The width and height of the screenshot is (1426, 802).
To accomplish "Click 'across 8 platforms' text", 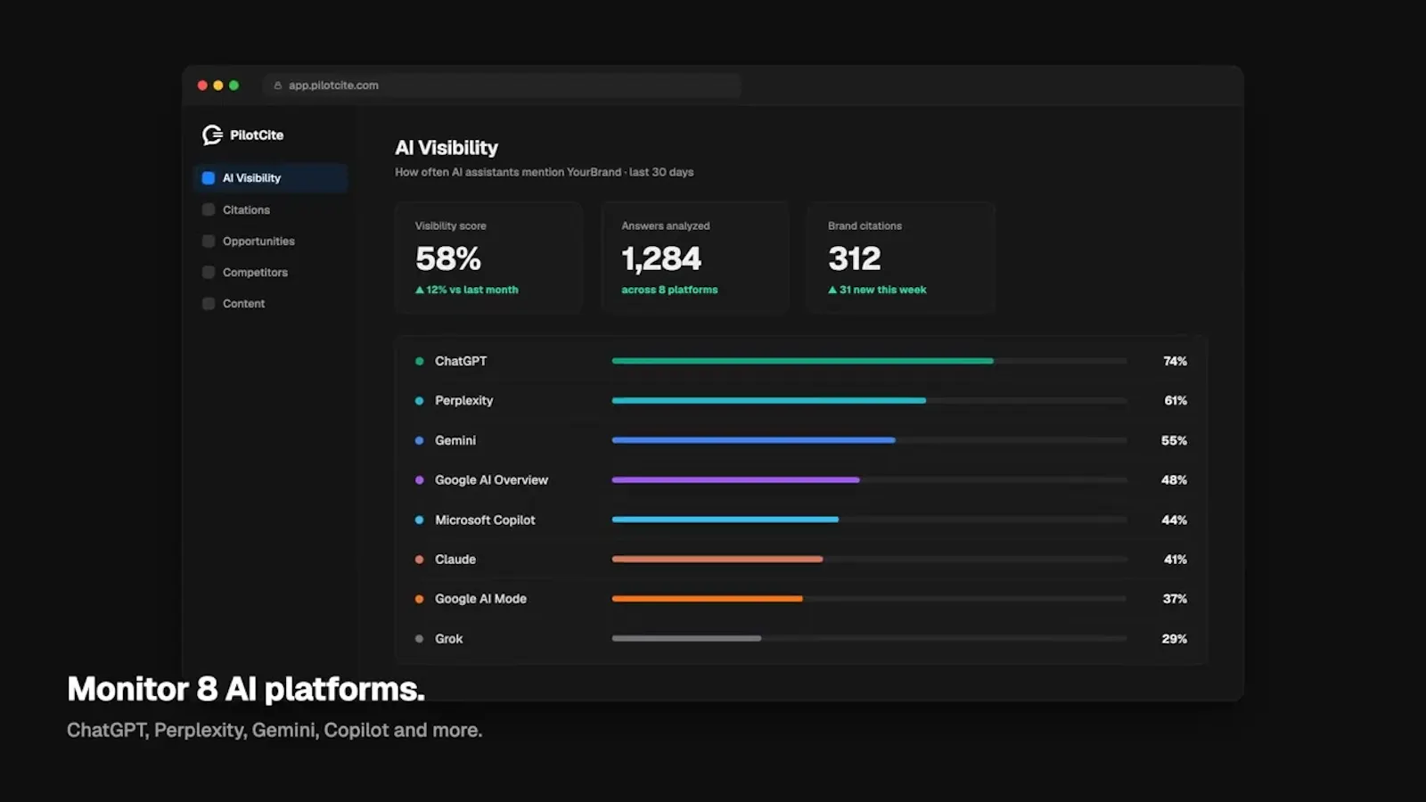I will point(669,290).
